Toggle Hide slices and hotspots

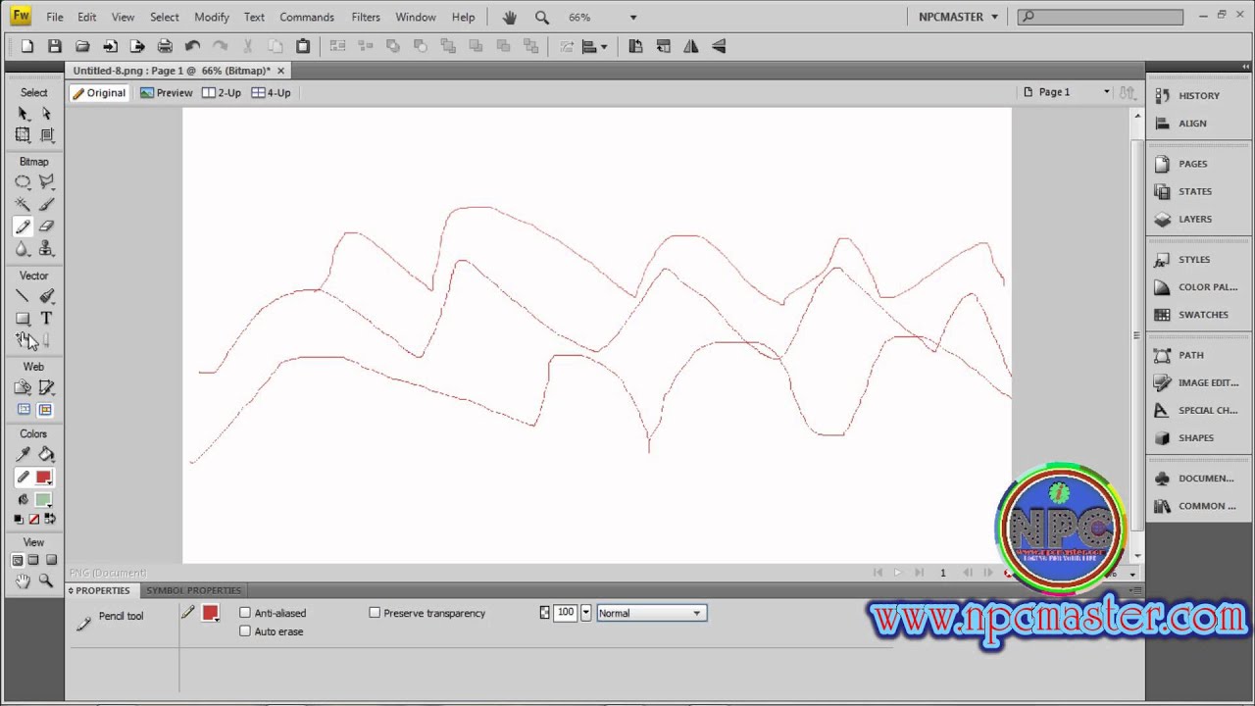[x=24, y=410]
